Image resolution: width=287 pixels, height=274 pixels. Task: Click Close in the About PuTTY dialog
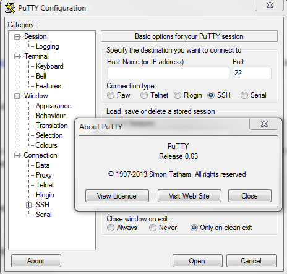coord(250,196)
